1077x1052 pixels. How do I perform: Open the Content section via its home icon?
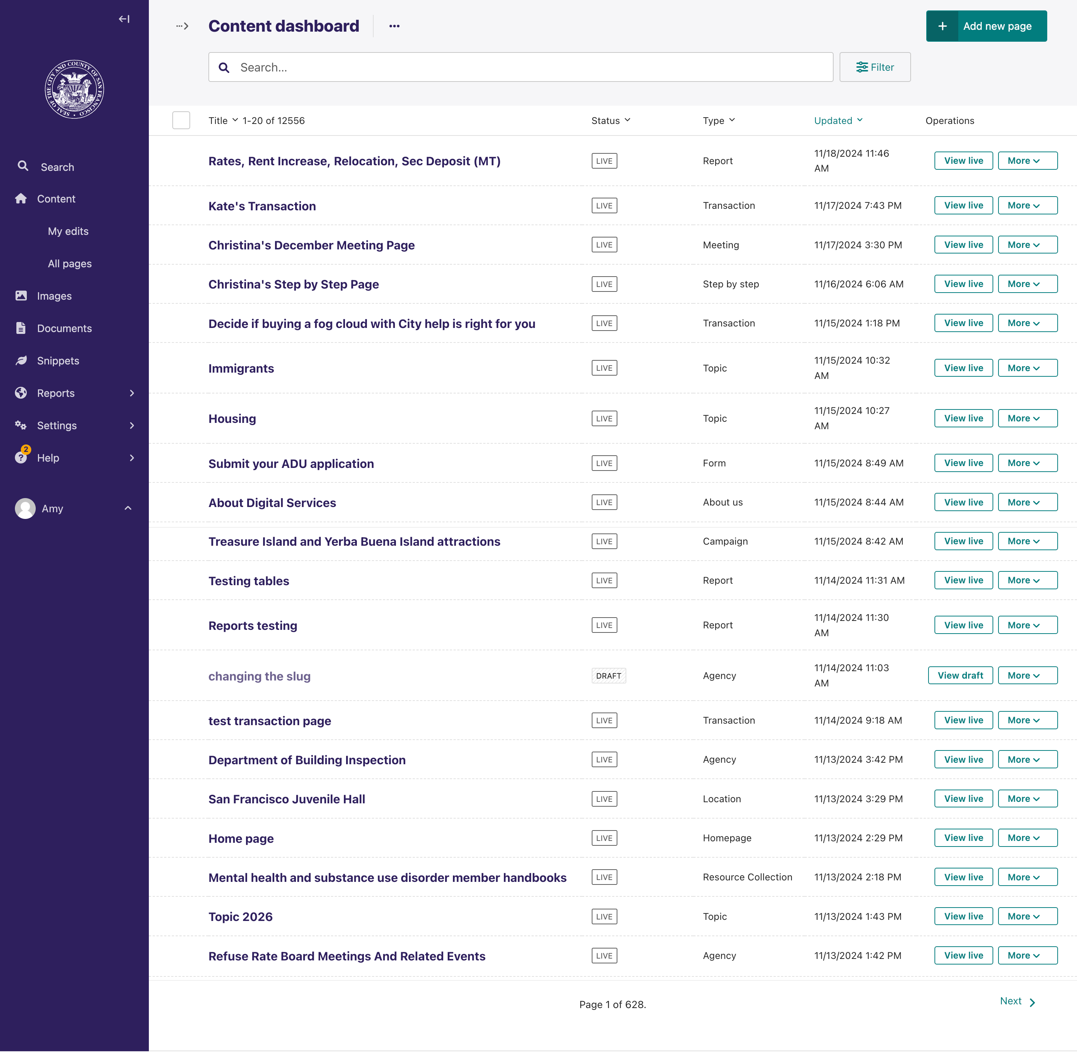[x=21, y=198]
